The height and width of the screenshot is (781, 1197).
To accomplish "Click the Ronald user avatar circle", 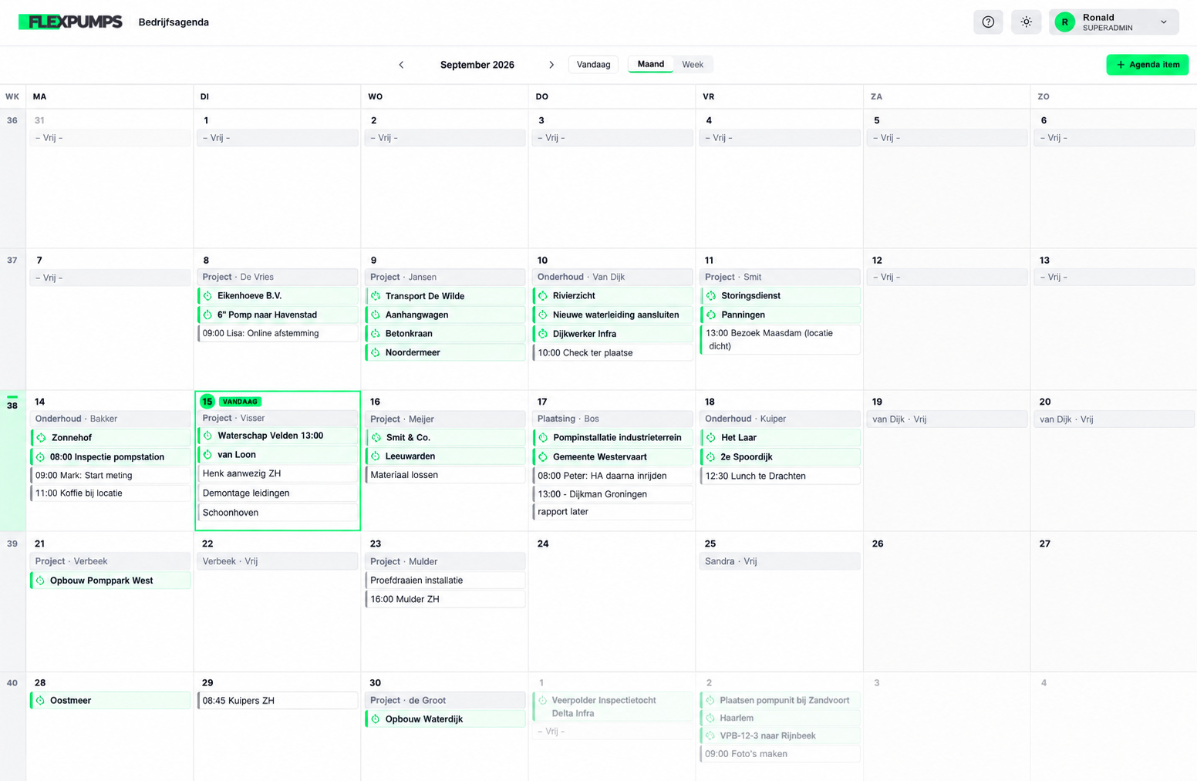I will click(x=1064, y=22).
